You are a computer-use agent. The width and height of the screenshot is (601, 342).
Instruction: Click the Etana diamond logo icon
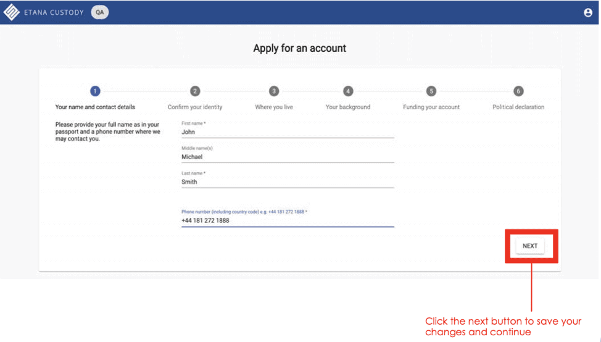(x=12, y=12)
